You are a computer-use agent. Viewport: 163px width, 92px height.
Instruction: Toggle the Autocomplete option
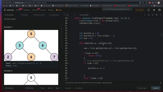(83, 15)
